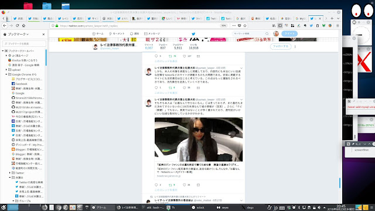The width and height of the screenshot is (375, 211).
Task: Collapse the ブックマークツールバー tree folder
Action: 3,51
